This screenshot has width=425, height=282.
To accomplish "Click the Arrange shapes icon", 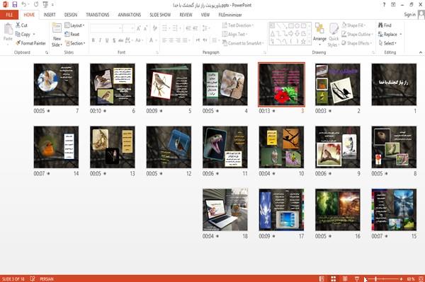I will coord(319,29).
